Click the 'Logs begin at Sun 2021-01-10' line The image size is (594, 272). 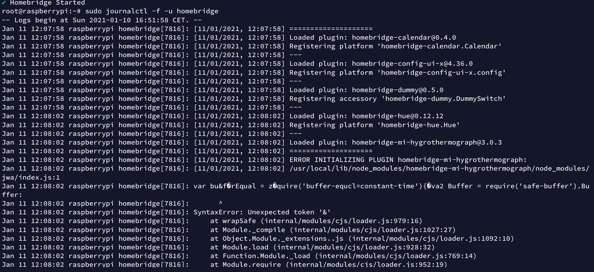coord(102,20)
